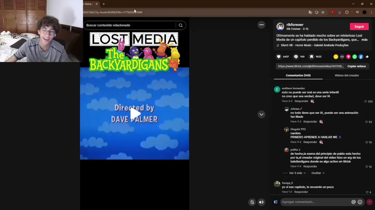This screenshot has width=375, height=210.
Task: Like the video with the heart icon
Action: (279, 57)
